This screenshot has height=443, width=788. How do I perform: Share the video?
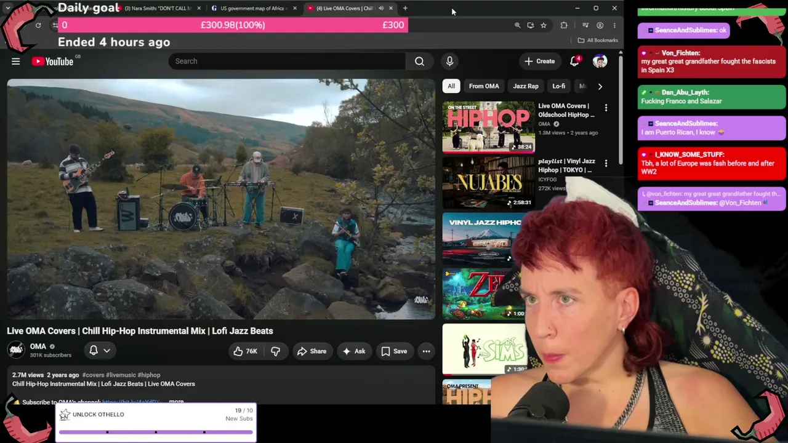[x=312, y=351]
